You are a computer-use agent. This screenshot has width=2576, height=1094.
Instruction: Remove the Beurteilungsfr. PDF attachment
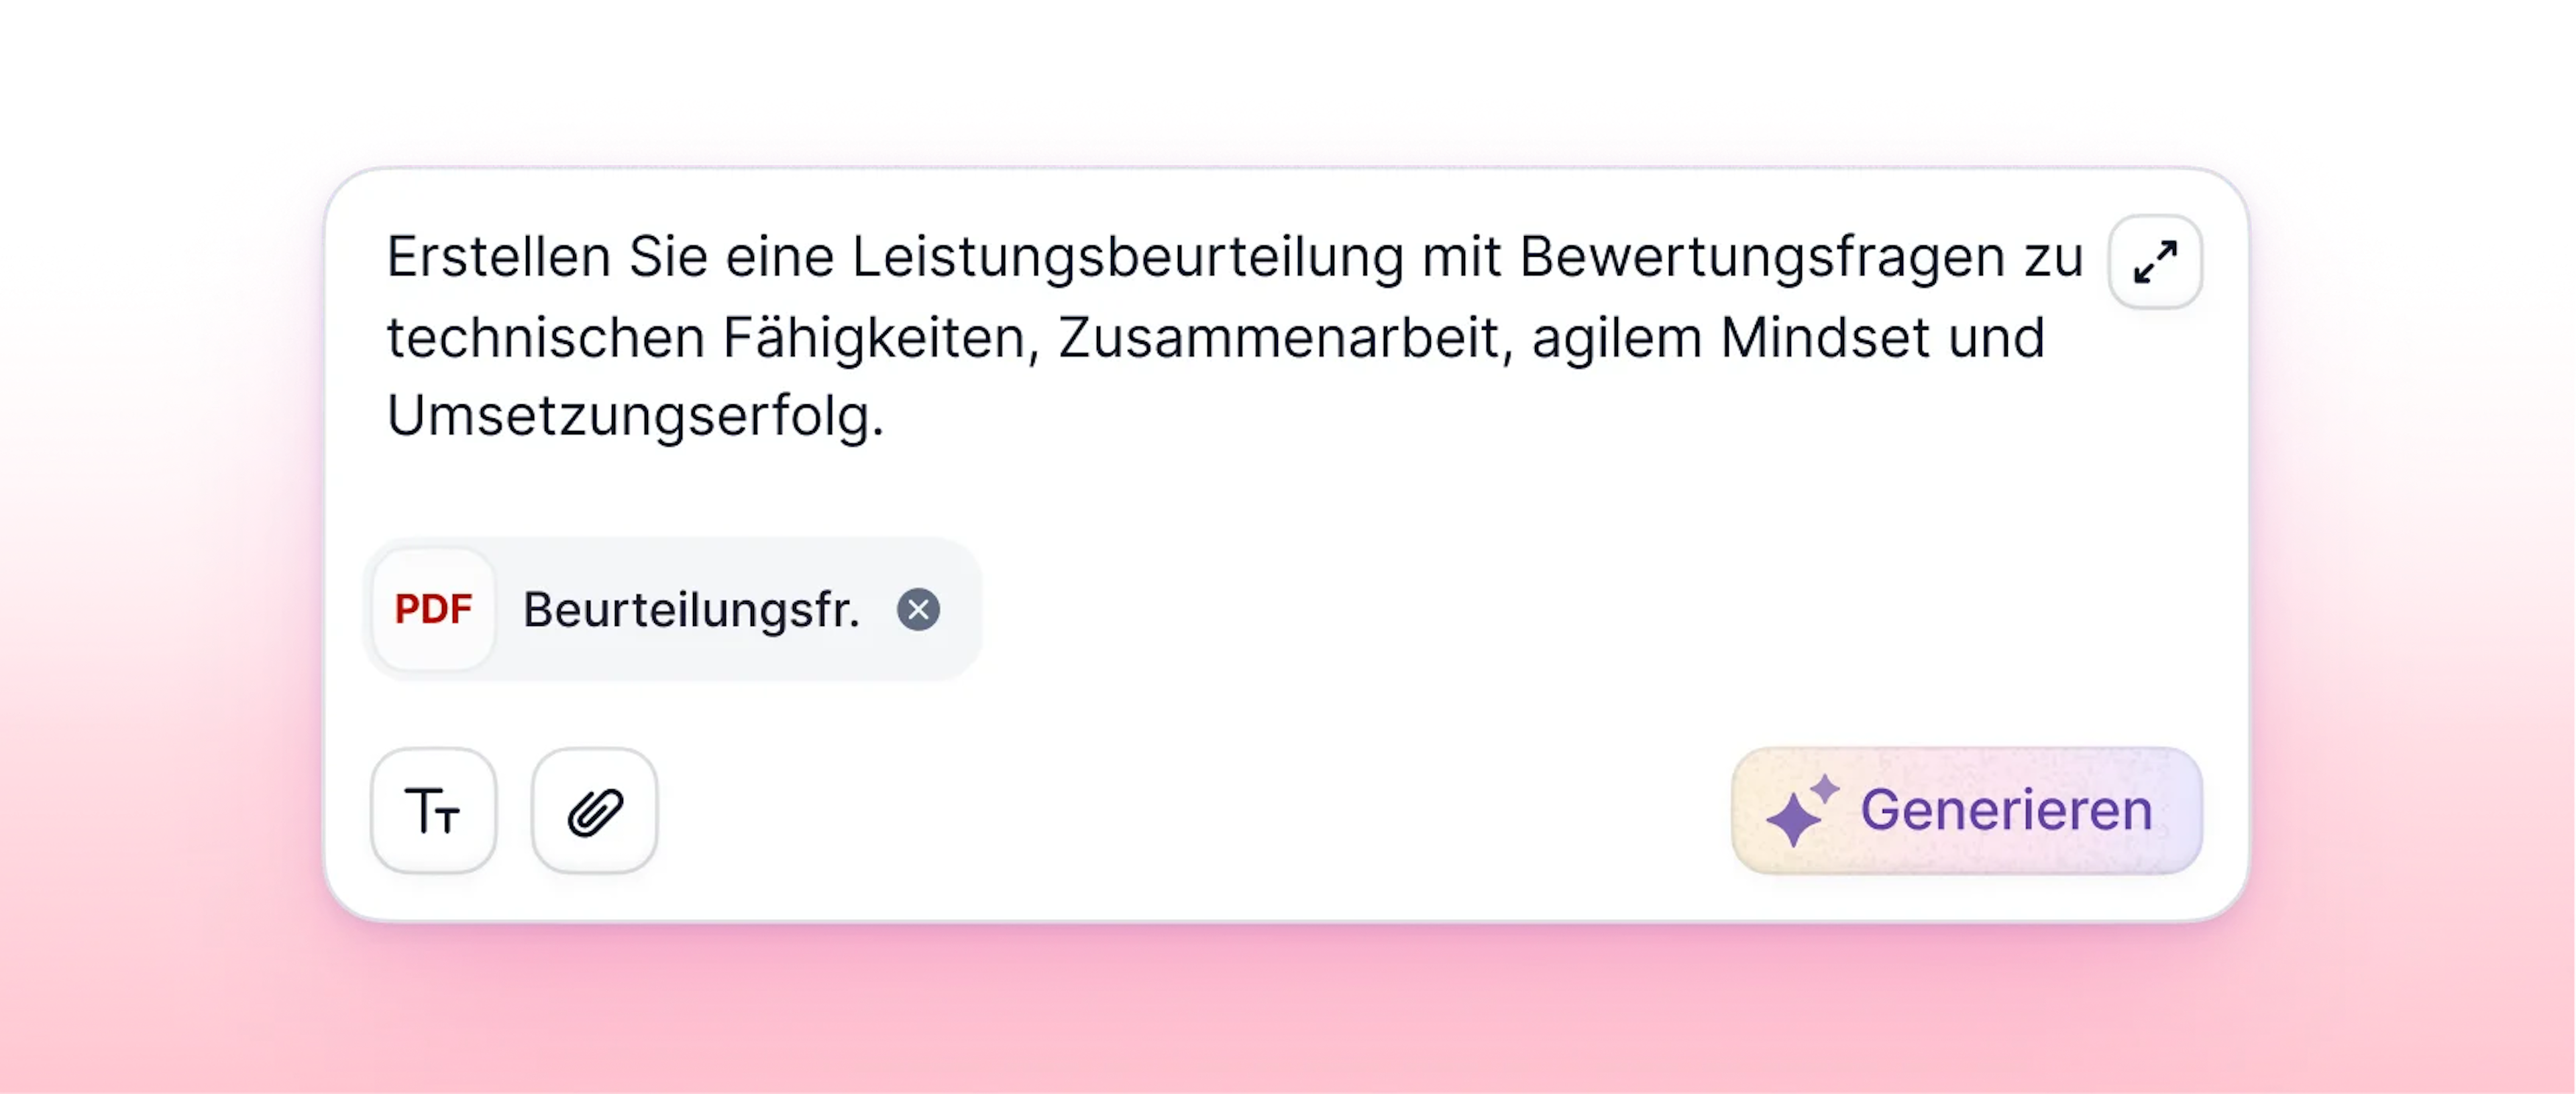click(918, 609)
